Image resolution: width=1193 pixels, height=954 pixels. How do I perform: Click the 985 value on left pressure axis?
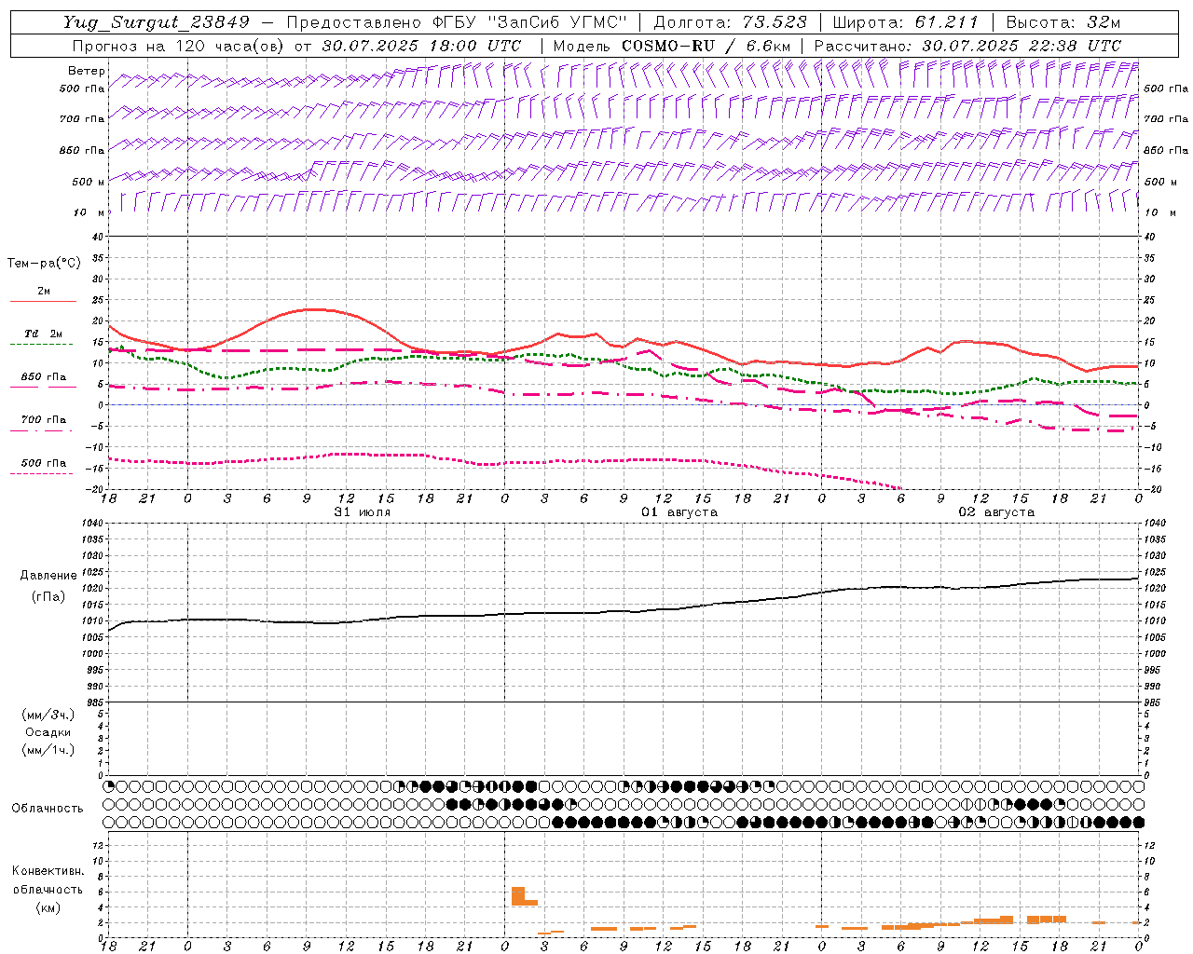click(93, 702)
